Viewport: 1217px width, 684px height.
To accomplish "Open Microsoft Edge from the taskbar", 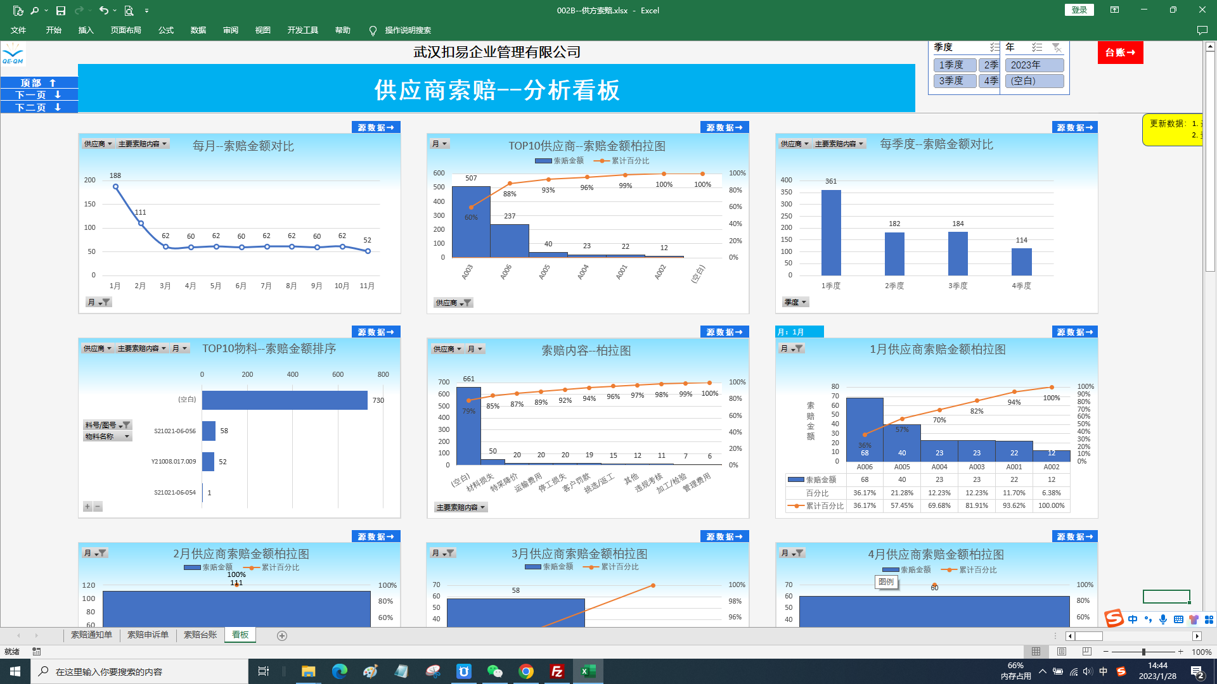I will click(x=339, y=671).
